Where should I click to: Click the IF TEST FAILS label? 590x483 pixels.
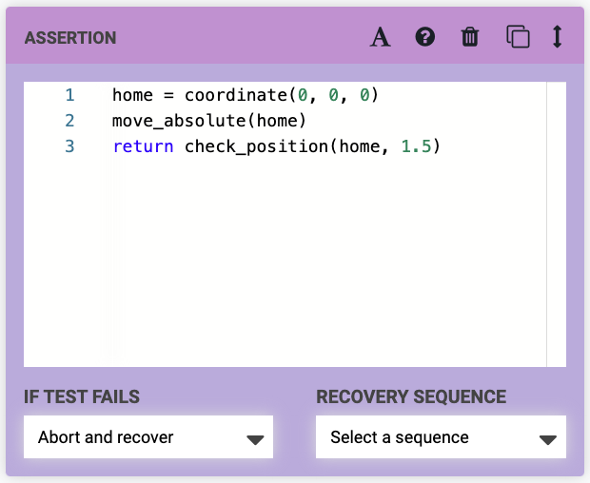(82, 397)
